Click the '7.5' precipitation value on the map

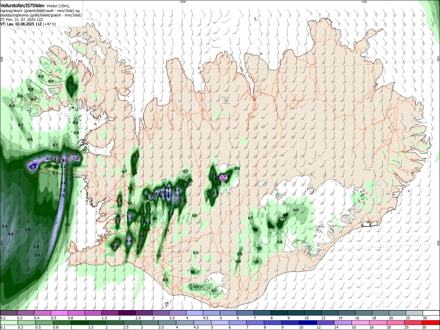(x=62, y=196)
